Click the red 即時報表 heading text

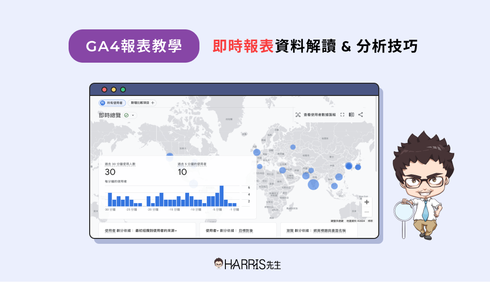pos(243,46)
